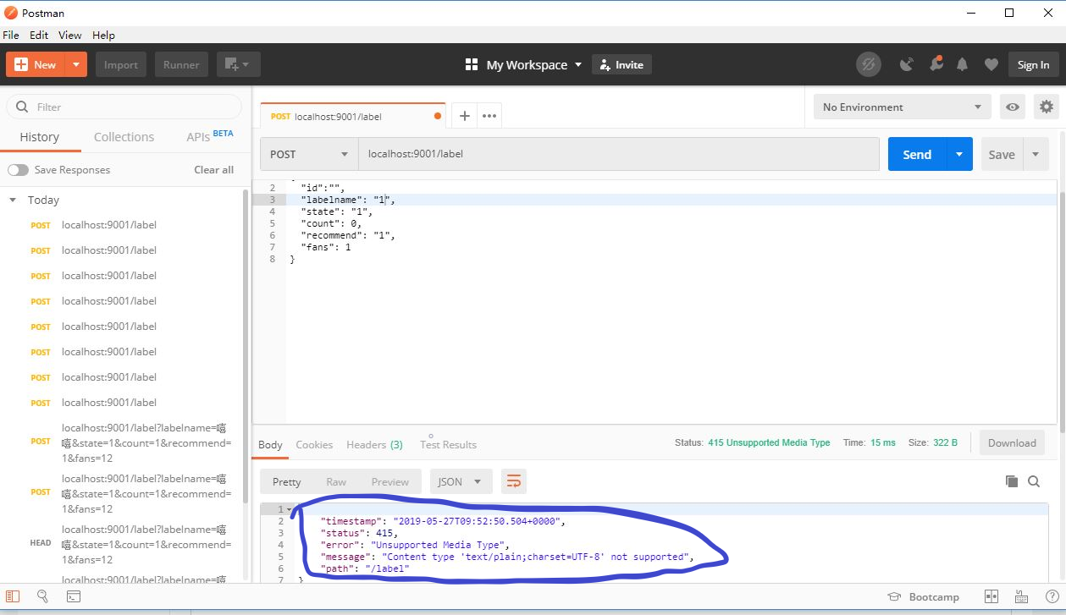Click the environment quick look eye icon
The image size is (1066, 615).
[1012, 107]
